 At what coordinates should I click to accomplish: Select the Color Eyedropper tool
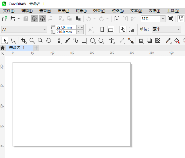click(x=168, y=40)
